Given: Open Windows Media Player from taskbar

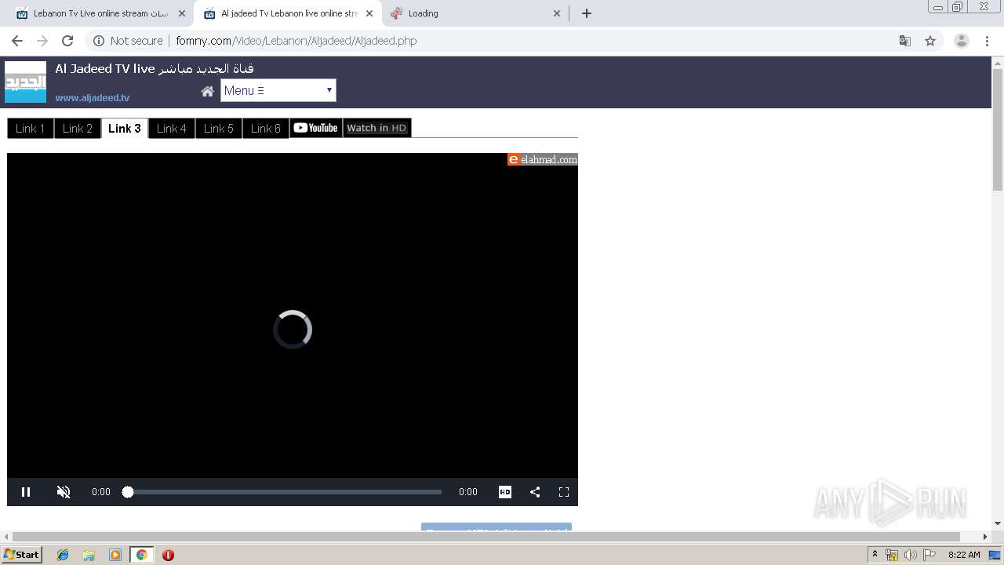Looking at the screenshot, I should click(x=115, y=555).
